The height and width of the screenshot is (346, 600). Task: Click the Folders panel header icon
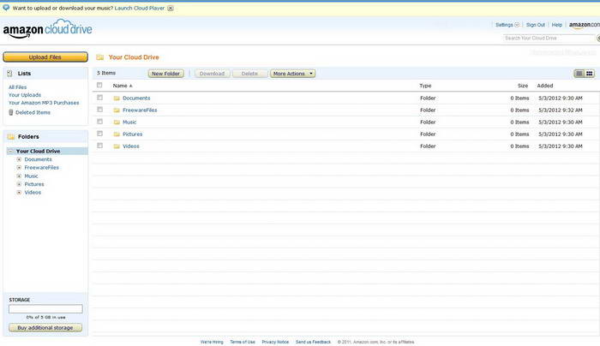click(10, 136)
